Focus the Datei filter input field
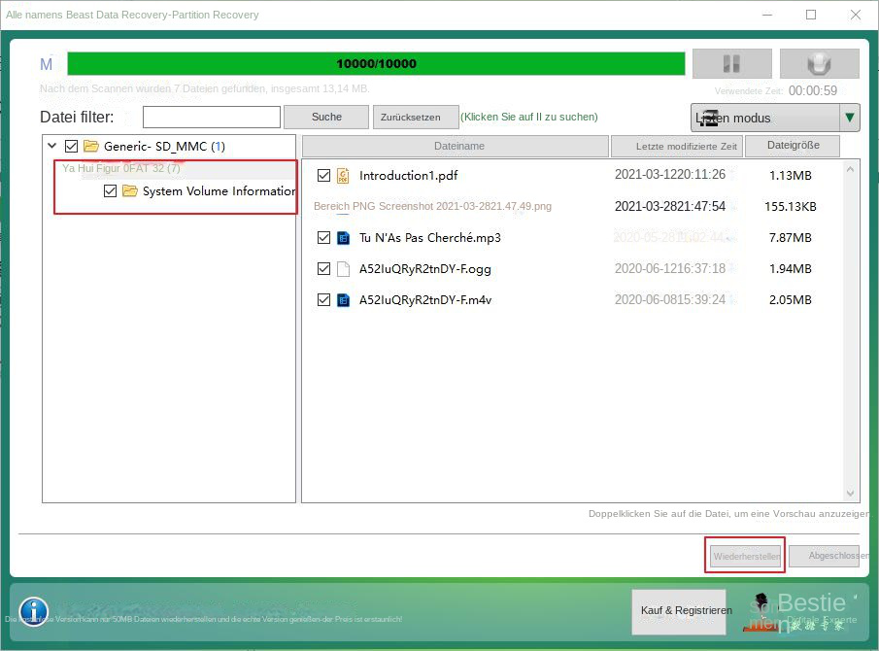Viewport: 879px width, 651px height. tap(212, 118)
